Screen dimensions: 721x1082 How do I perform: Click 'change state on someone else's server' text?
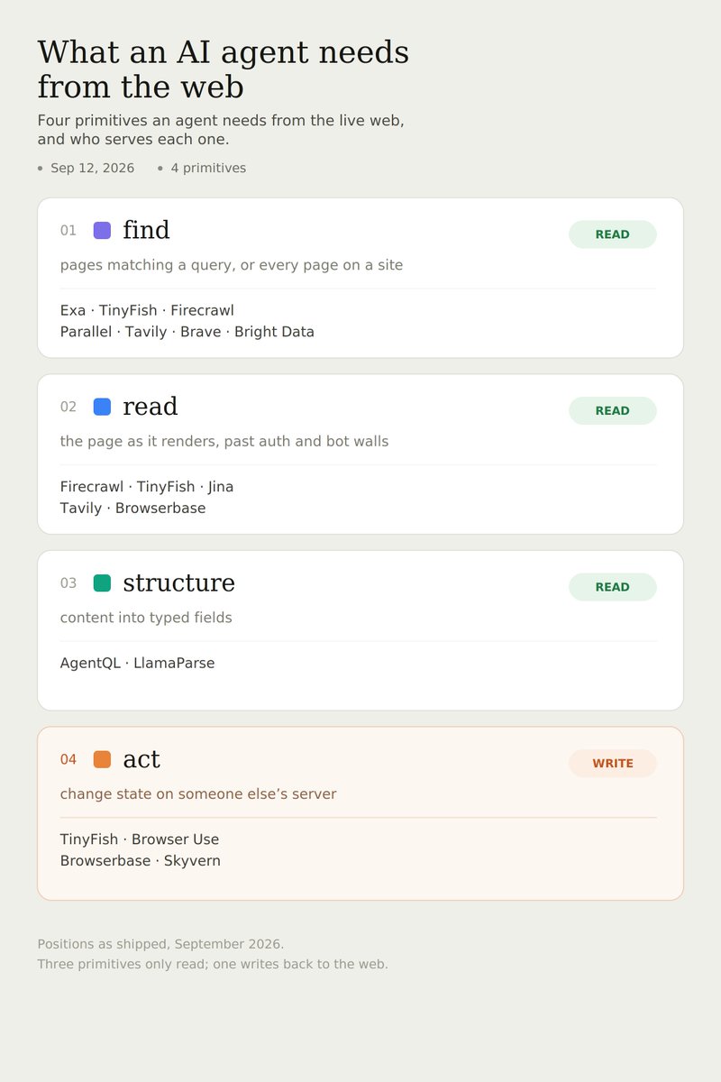pos(198,794)
